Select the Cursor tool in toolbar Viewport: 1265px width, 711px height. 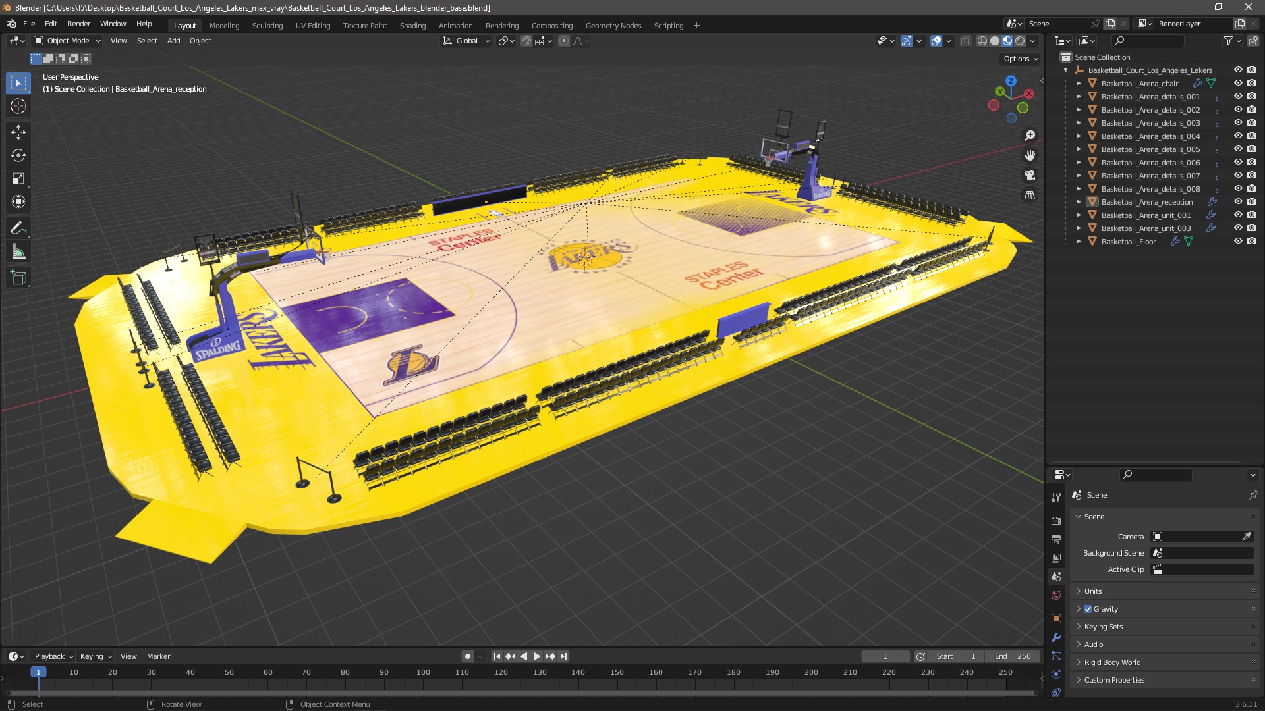click(x=18, y=106)
